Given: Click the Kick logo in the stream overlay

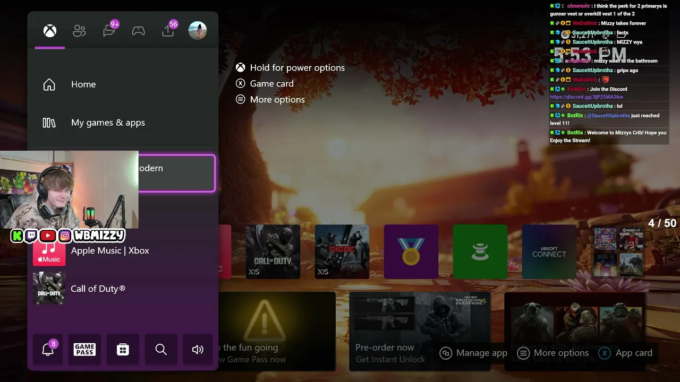Looking at the screenshot, I should point(18,236).
